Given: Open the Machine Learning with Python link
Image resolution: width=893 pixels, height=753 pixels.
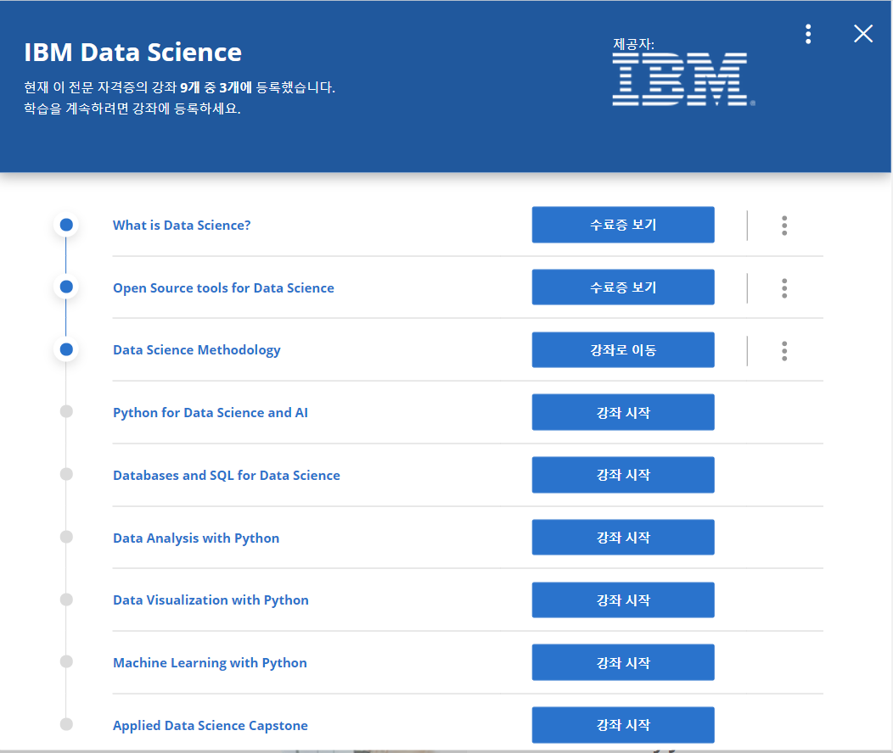Looking at the screenshot, I should tap(210, 663).
